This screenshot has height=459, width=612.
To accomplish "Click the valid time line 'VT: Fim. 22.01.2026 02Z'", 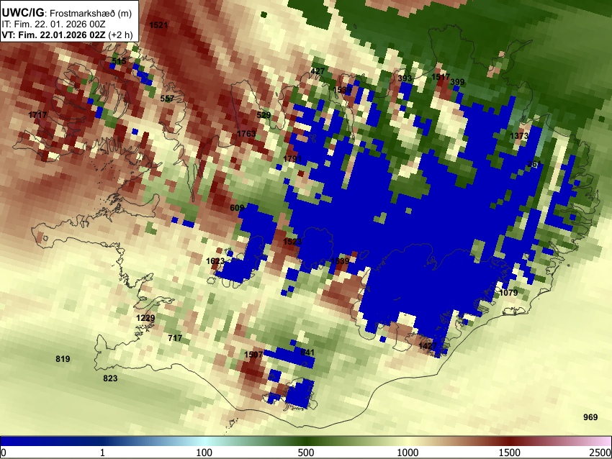I will (53, 35).
